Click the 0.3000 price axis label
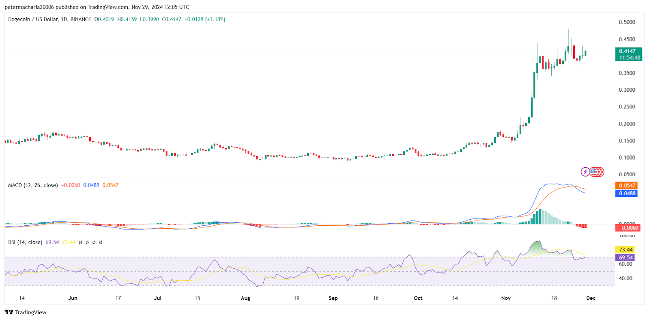 pyautogui.click(x=627, y=90)
